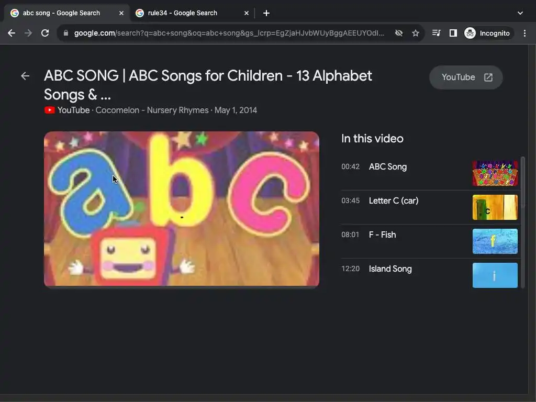Open a new tab
Viewport: 536px width, 402px height.
pos(266,13)
